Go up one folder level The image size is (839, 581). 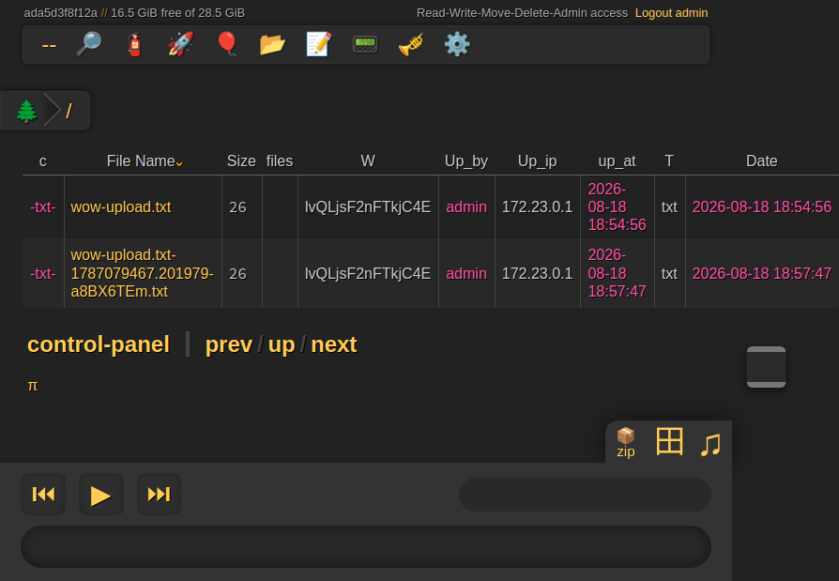click(x=282, y=345)
